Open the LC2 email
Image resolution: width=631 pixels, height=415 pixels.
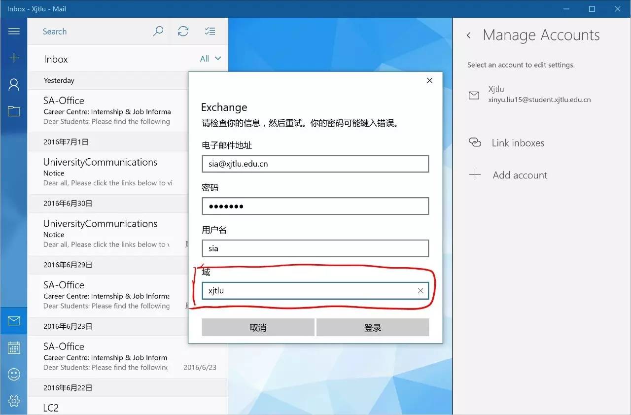tap(128, 407)
